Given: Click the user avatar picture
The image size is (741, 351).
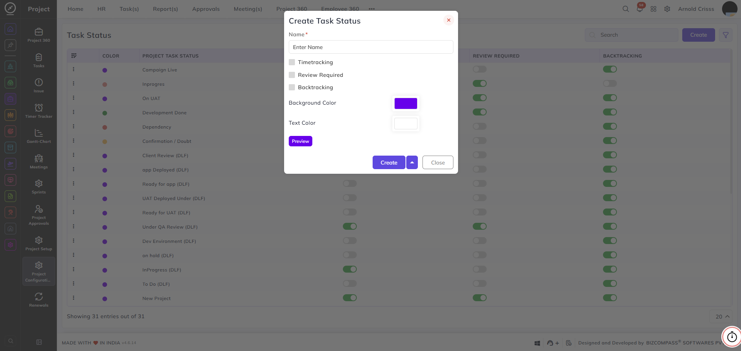Looking at the screenshot, I should pos(729,9).
